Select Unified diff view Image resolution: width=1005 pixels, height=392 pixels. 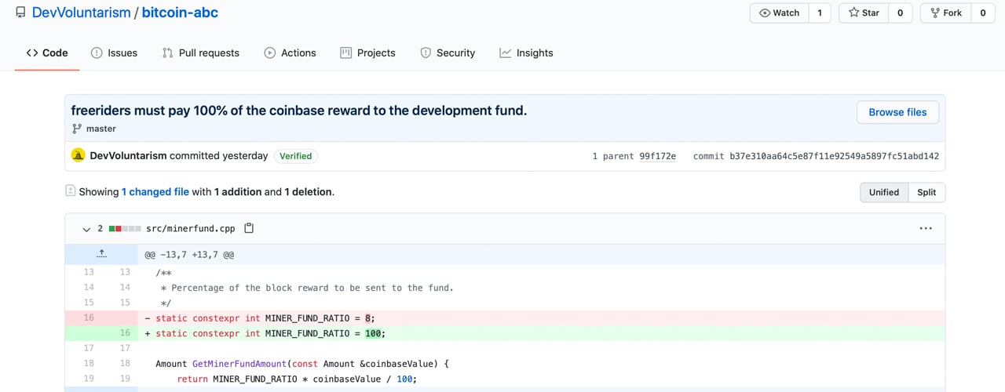(884, 192)
